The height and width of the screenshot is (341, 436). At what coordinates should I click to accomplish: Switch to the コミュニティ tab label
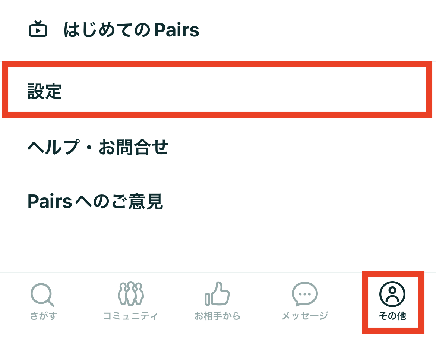pos(130,316)
